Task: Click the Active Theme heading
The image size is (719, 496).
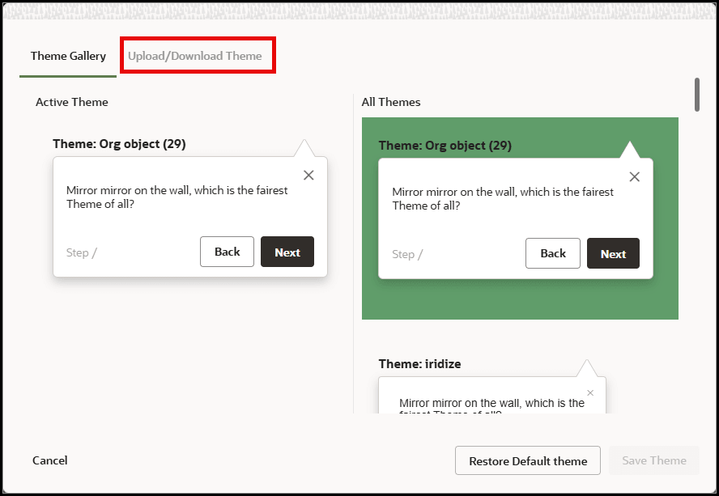Action: coord(71,102)
